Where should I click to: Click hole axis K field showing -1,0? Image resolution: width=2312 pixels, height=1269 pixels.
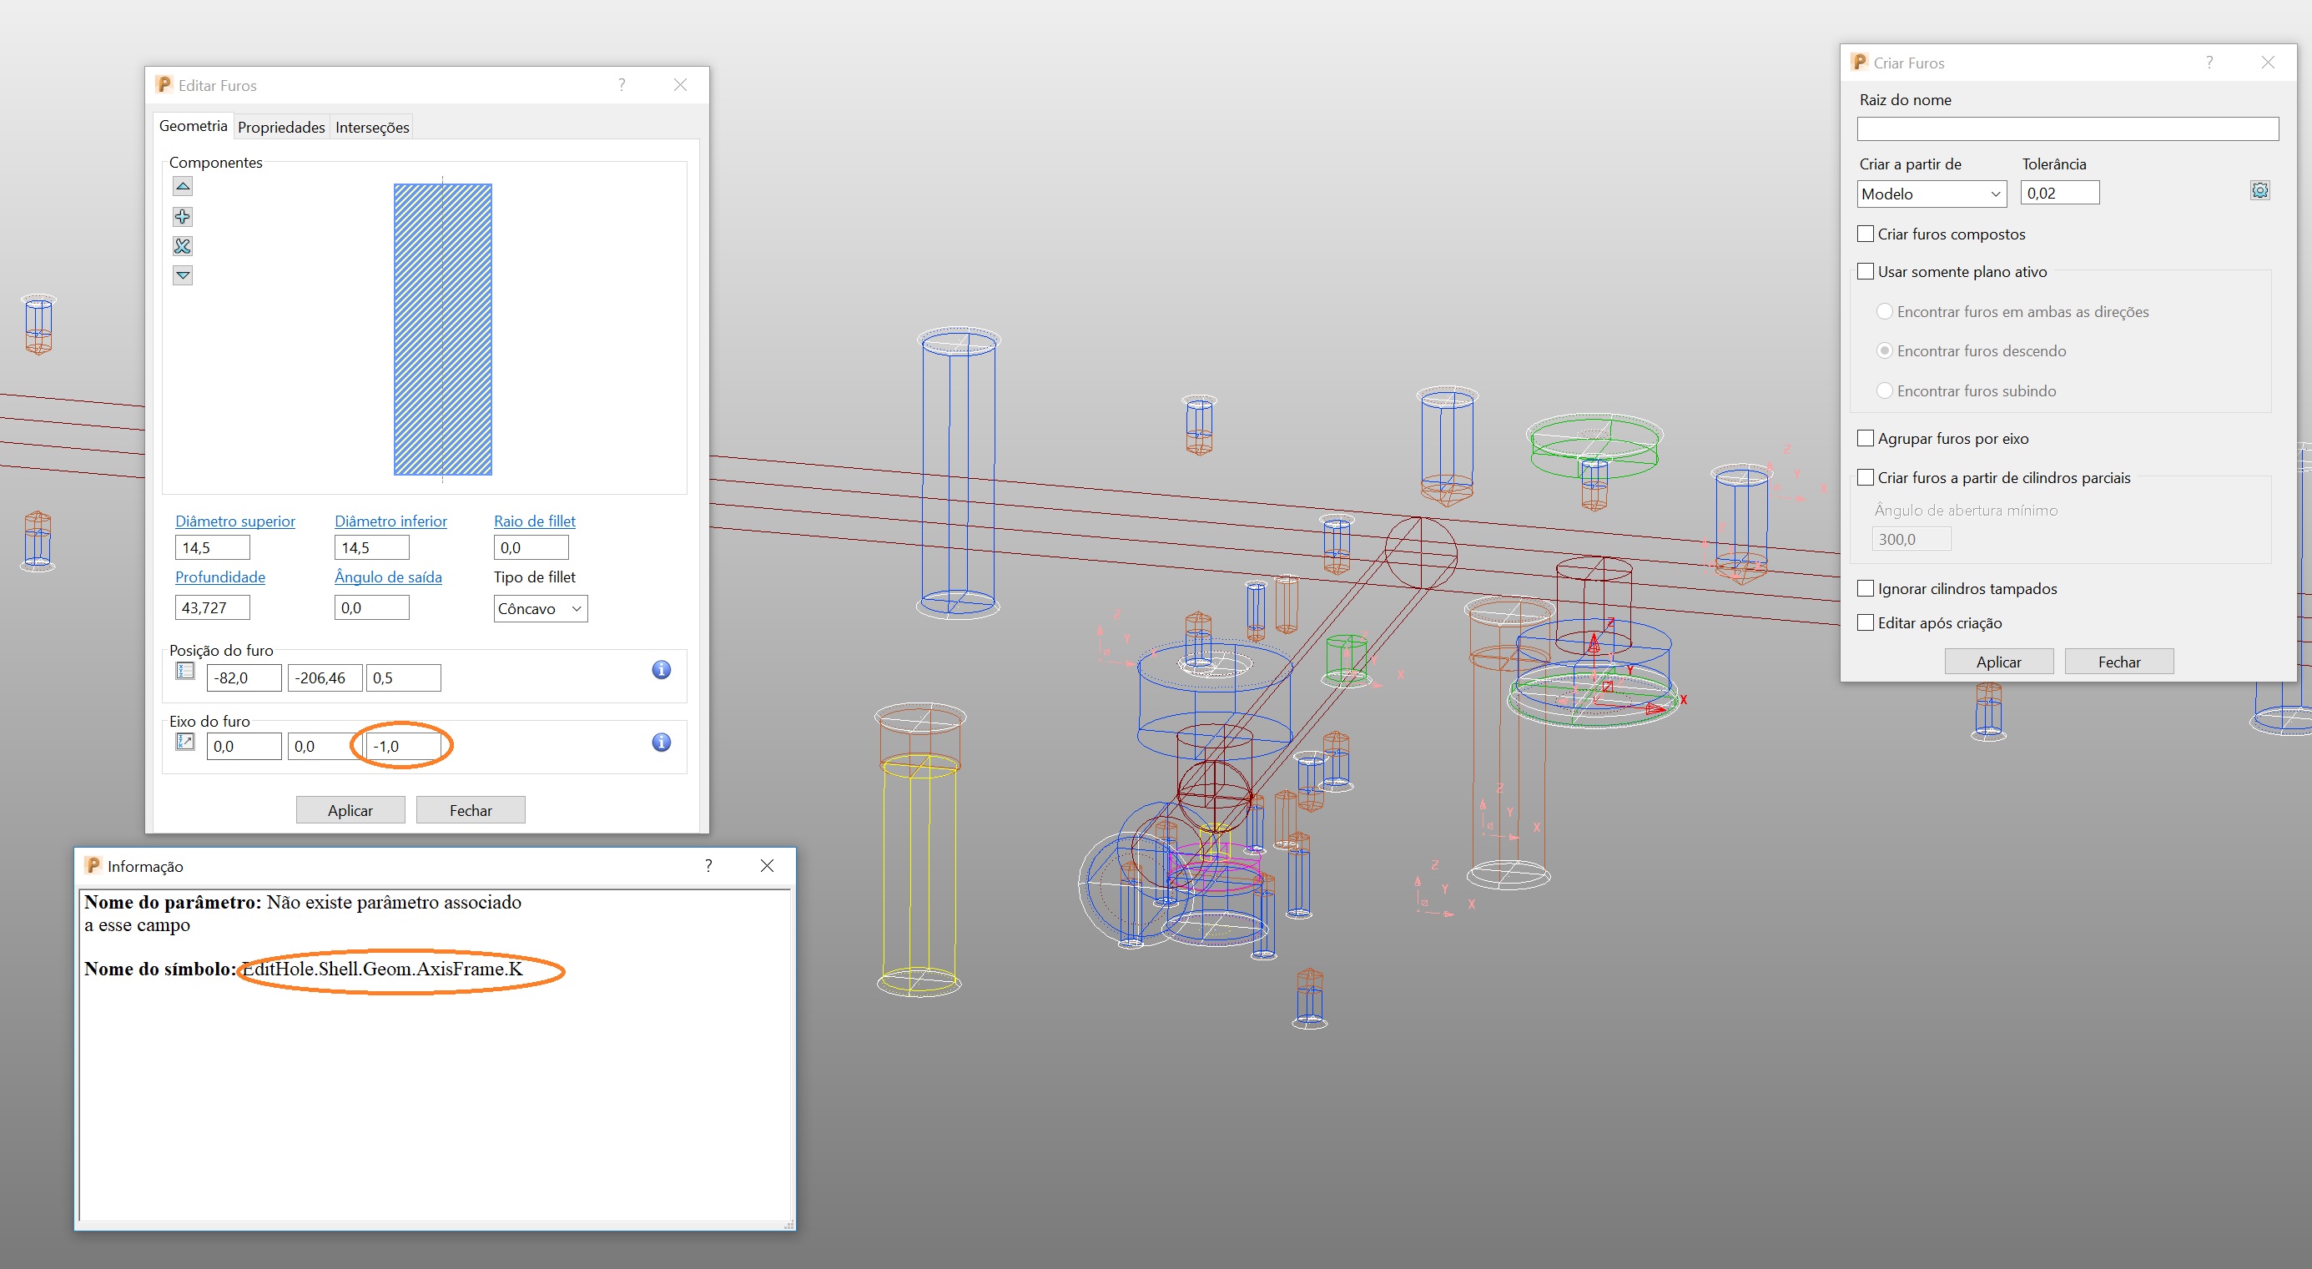coord(404,746)
